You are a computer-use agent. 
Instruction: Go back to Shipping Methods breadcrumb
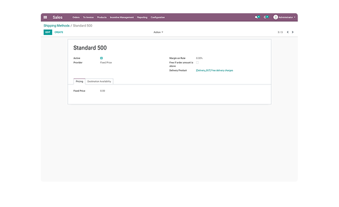56,25
